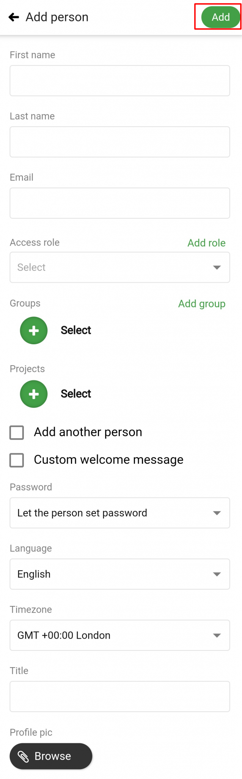Image resolution: width=242 pixels, height=779 pixels.
Task: Select the Groups row's Select label
Action: 75,330
